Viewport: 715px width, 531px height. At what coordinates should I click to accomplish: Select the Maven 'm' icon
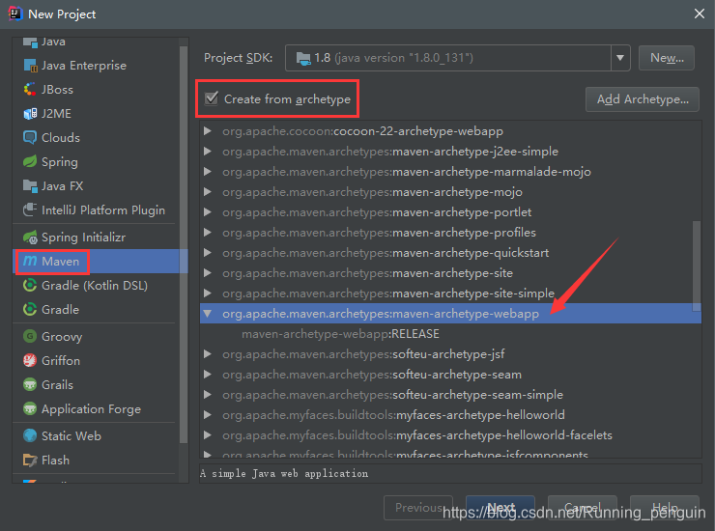(30, 262)
